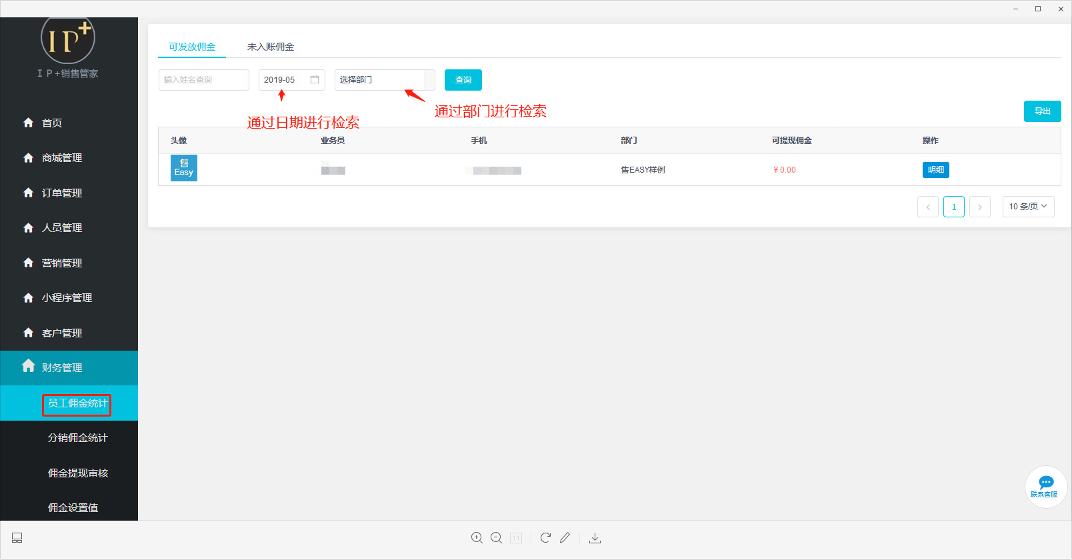Click the rotate image icon

pos(545,538)
